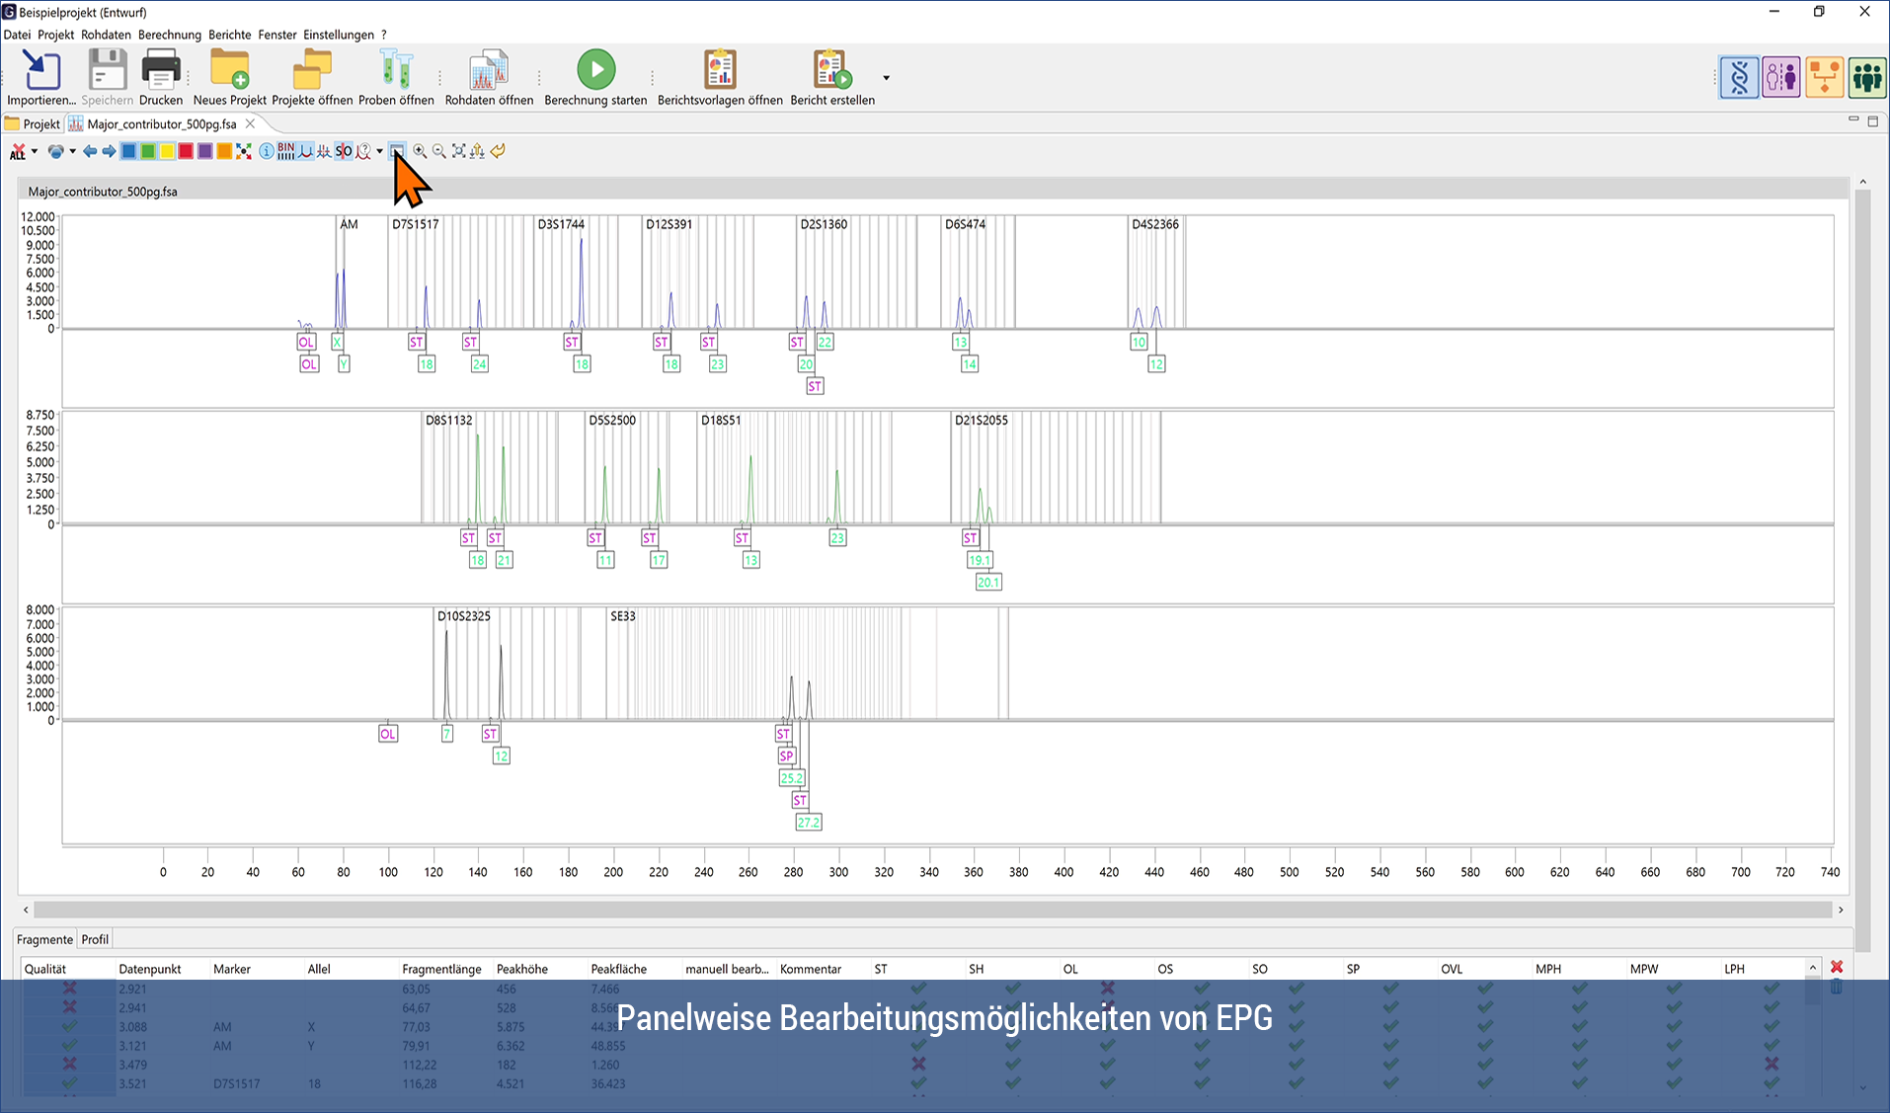The image size is (1890, 1113).
Task: Click the multicolor arrows all-channels icon
Action: pyautogui.click(x=244, y=151)
